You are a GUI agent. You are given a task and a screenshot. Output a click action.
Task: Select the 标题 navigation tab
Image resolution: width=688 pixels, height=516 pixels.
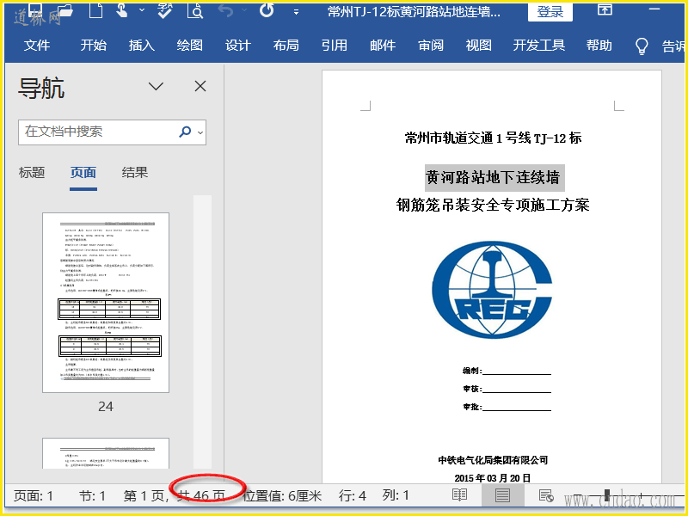tap(32, 173)
